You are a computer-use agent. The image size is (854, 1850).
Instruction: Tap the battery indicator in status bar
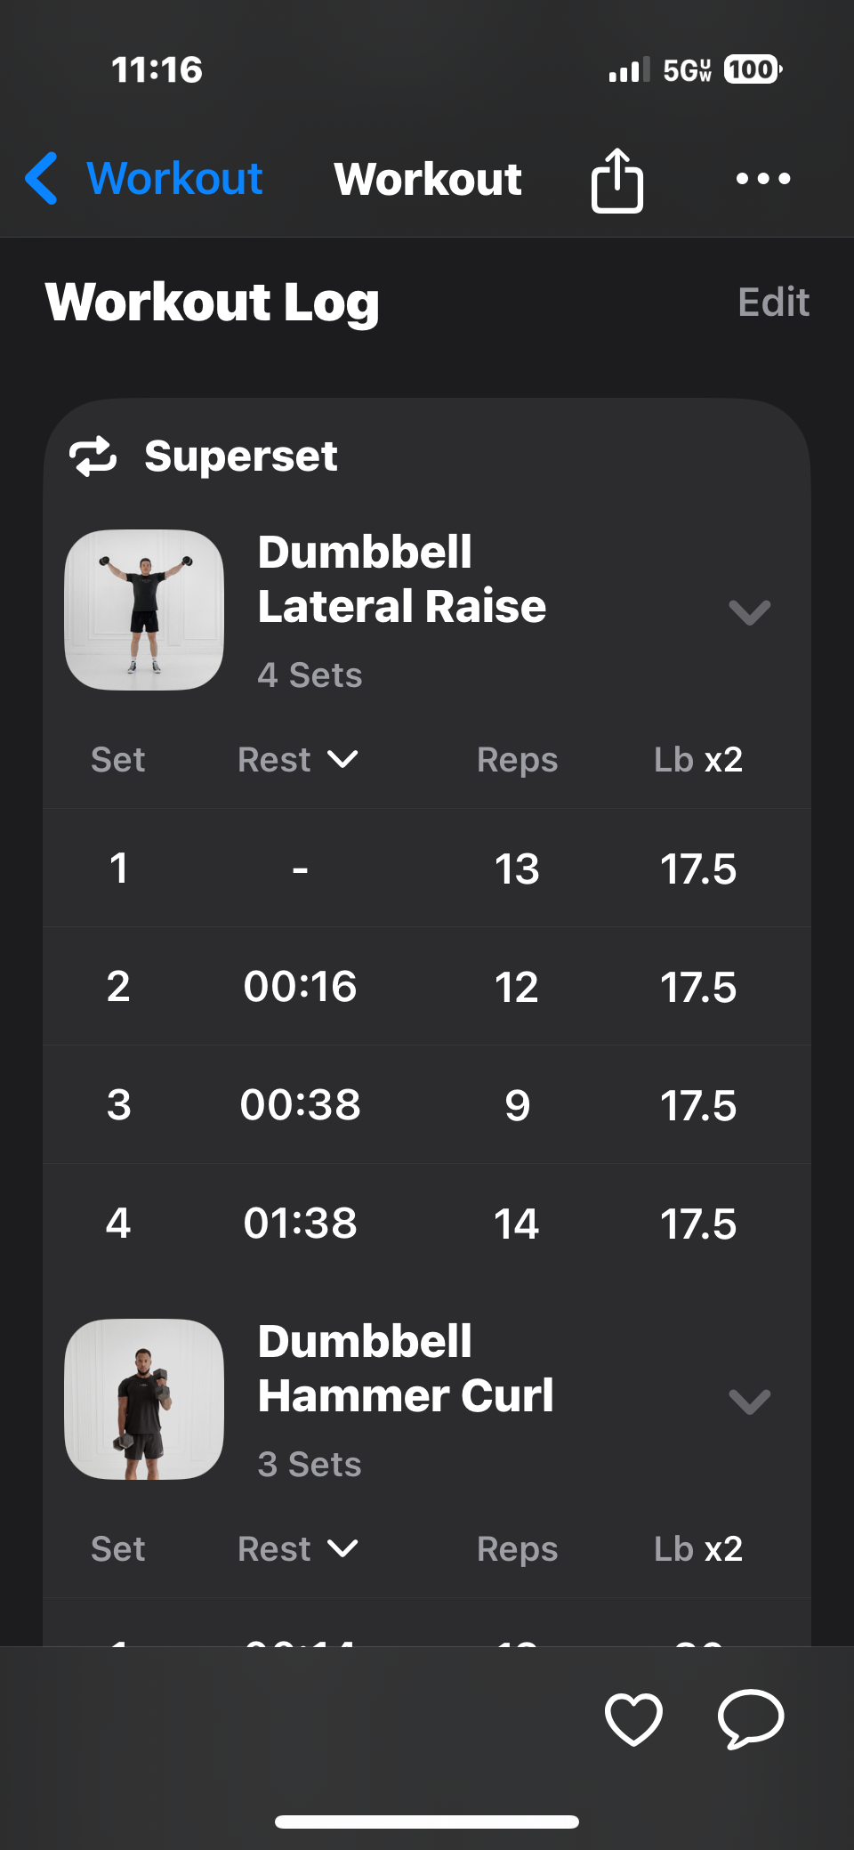click(x=753, y=69)
